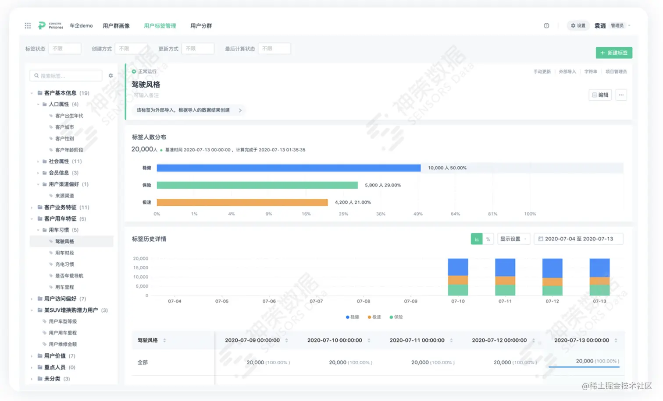Switch history chart to percentage view
Screen dimensions: 663x401
click(488, 239)
